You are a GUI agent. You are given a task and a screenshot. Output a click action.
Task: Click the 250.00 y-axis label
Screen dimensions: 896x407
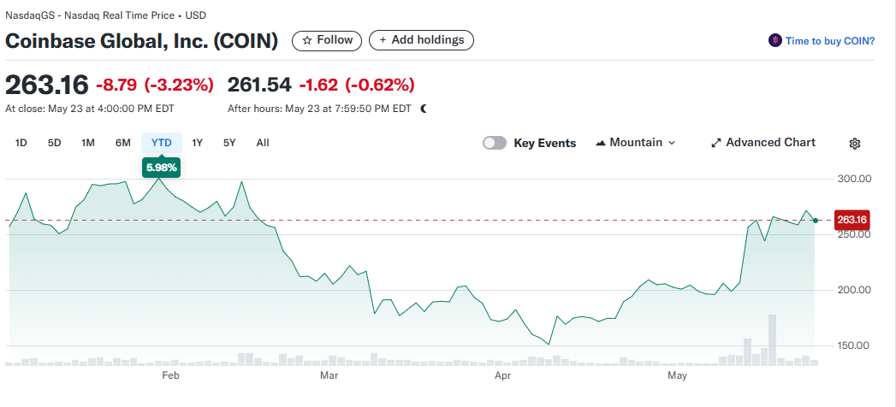coord(853,234)
